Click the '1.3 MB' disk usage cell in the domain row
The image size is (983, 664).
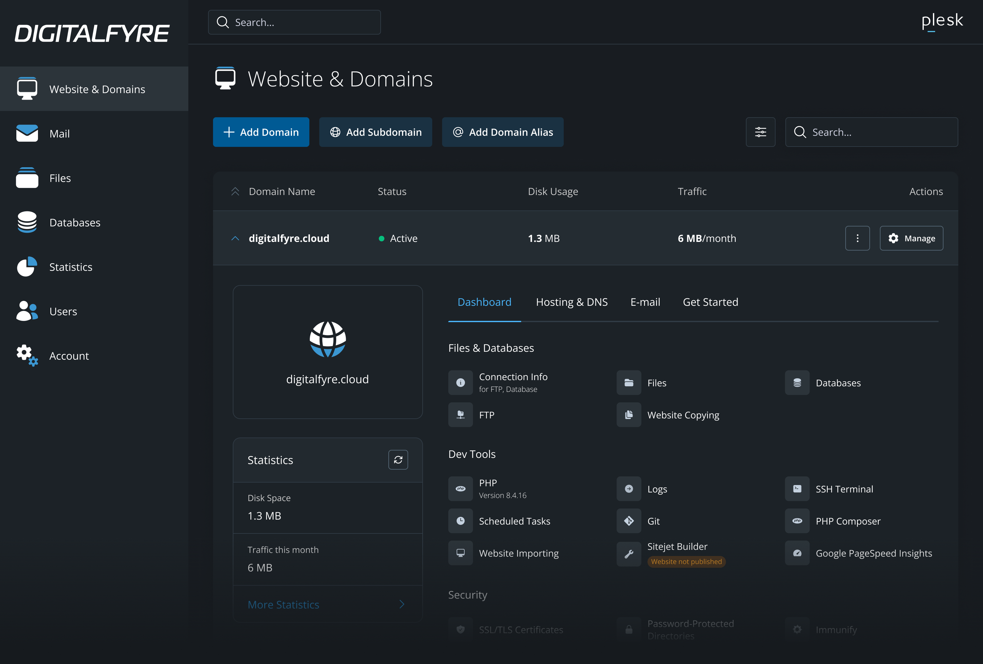click(544, 239)
